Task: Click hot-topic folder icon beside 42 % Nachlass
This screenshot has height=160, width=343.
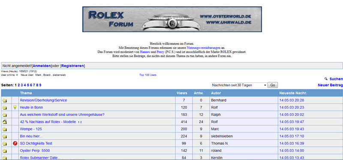Action: pyautogui.click(x=5, y=122)
